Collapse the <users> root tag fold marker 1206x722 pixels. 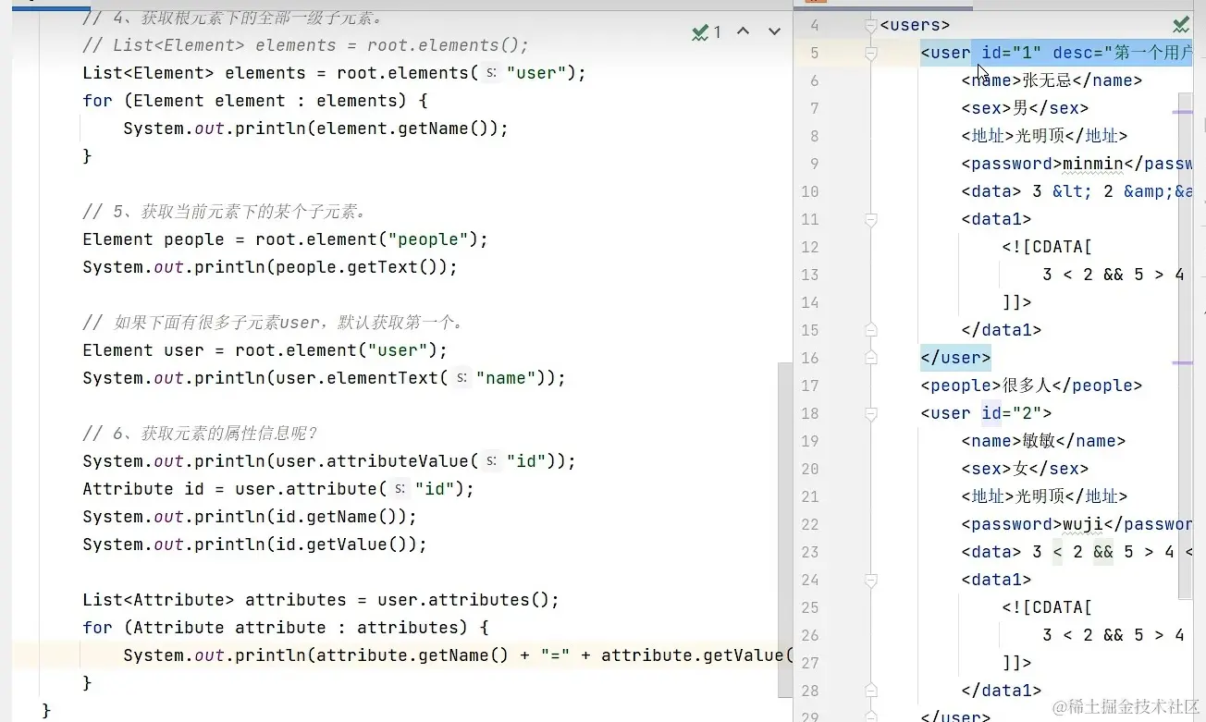click(x=870, y=26)
